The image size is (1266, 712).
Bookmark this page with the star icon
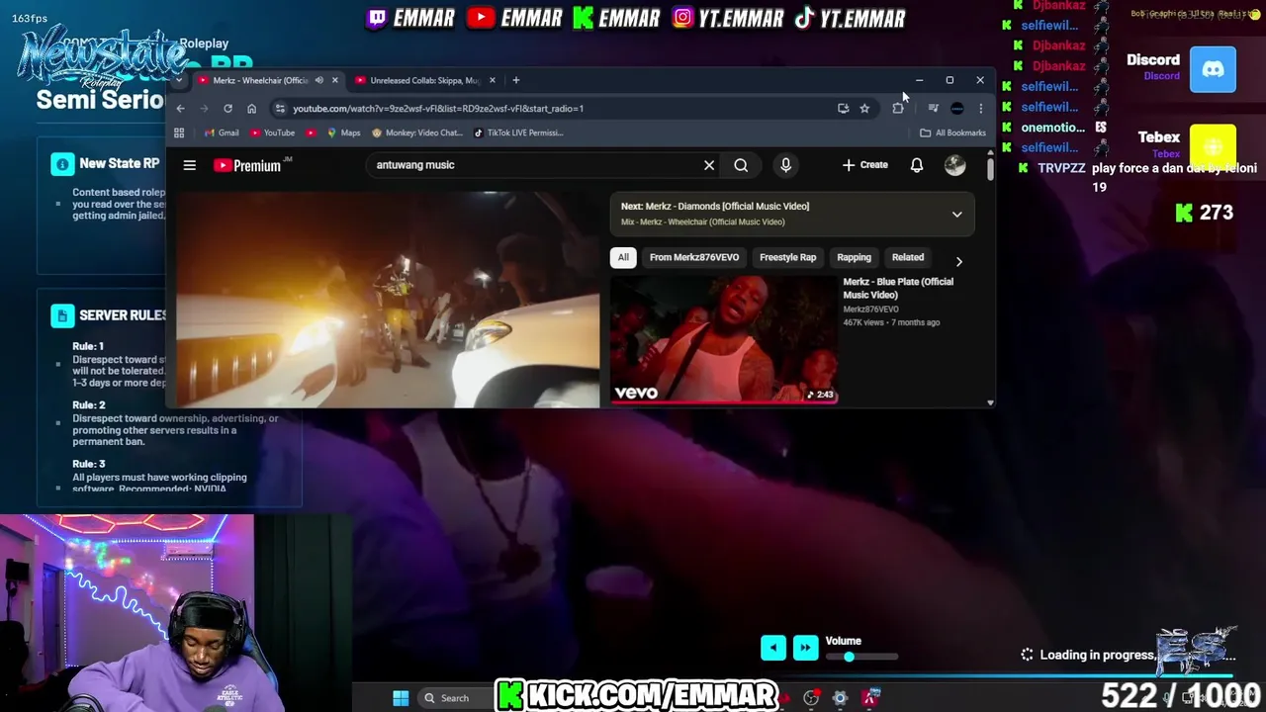(864, 109)
